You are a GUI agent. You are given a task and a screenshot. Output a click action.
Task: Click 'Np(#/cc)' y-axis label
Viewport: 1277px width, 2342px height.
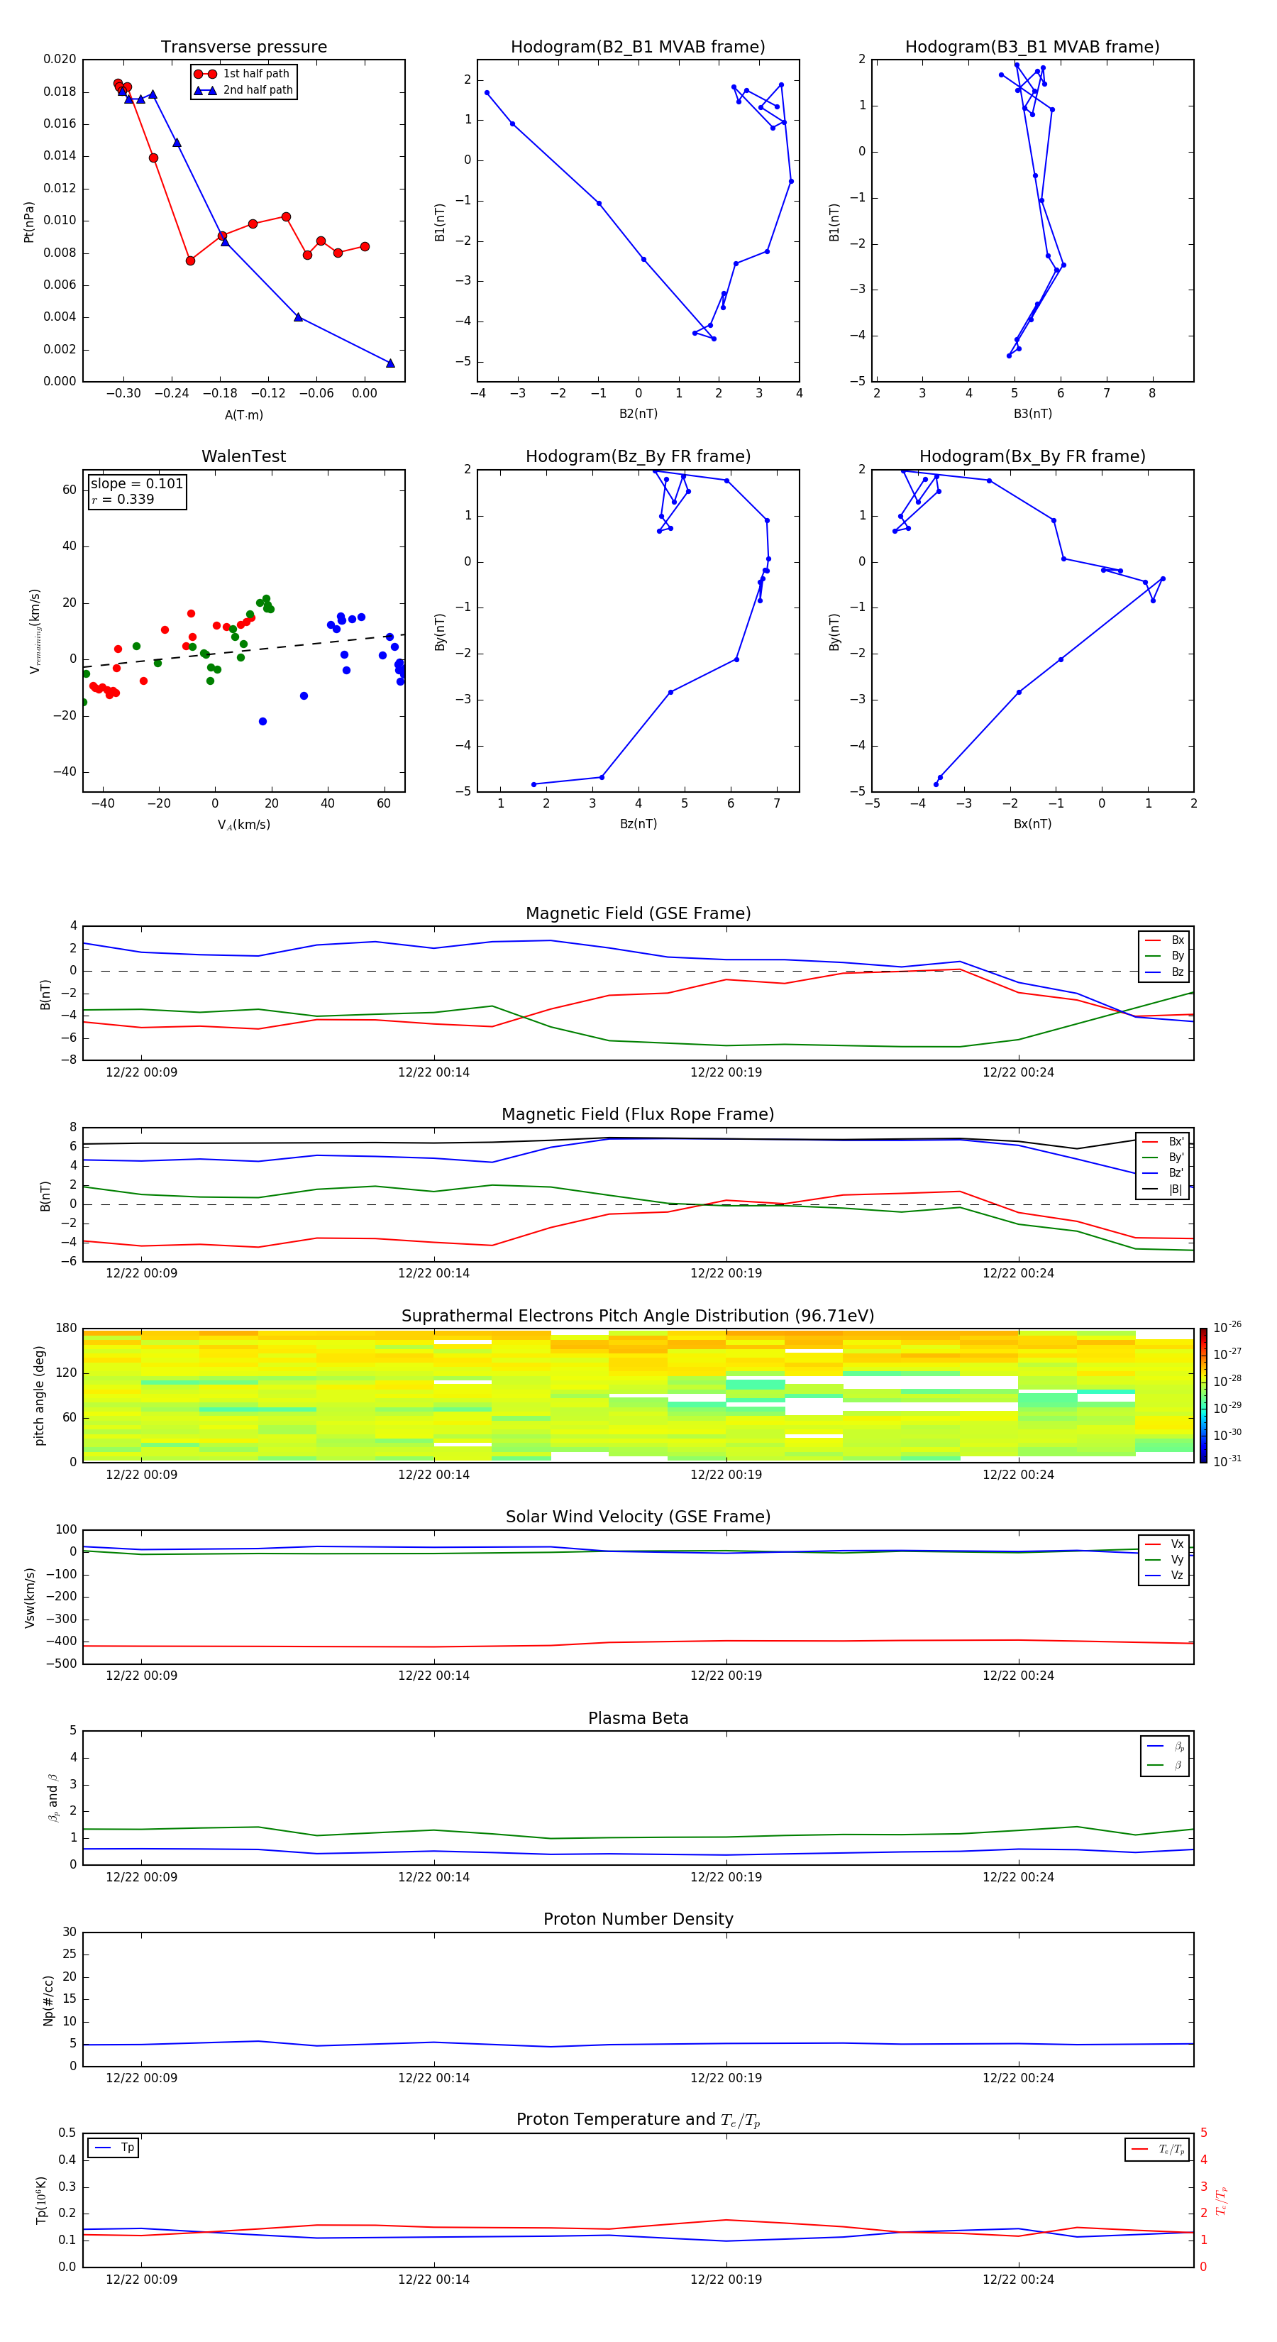click(x=48, y=1999)
